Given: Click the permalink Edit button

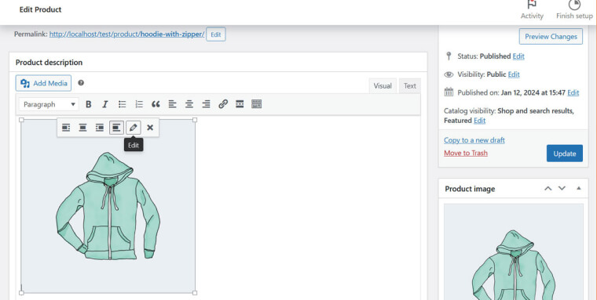Looking at the screenshot, I should tap(216, 34).
